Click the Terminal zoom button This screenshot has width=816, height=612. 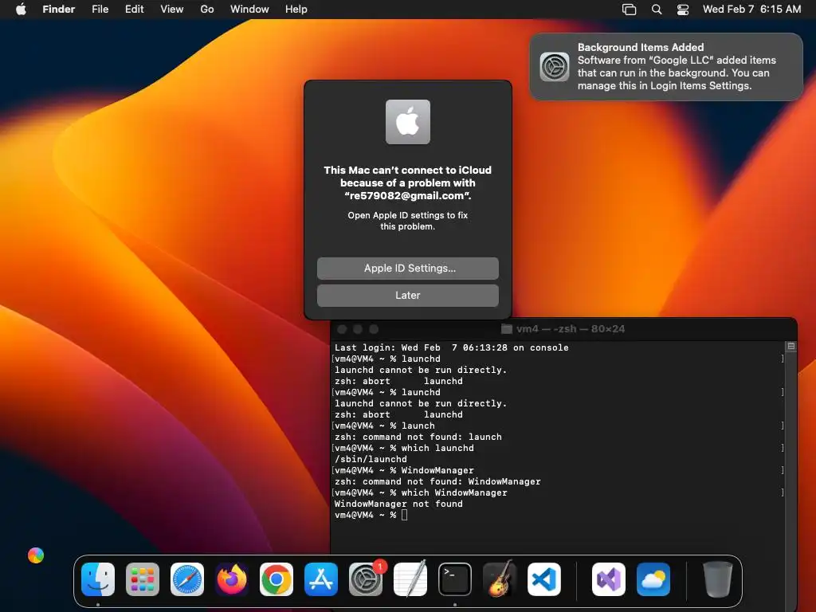pos(374,329)
